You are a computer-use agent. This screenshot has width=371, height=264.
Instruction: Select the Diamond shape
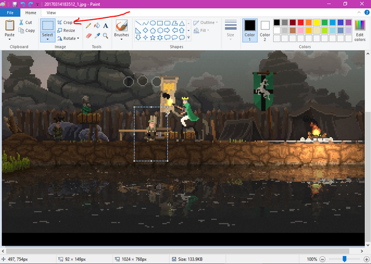(x=146, y=30)
